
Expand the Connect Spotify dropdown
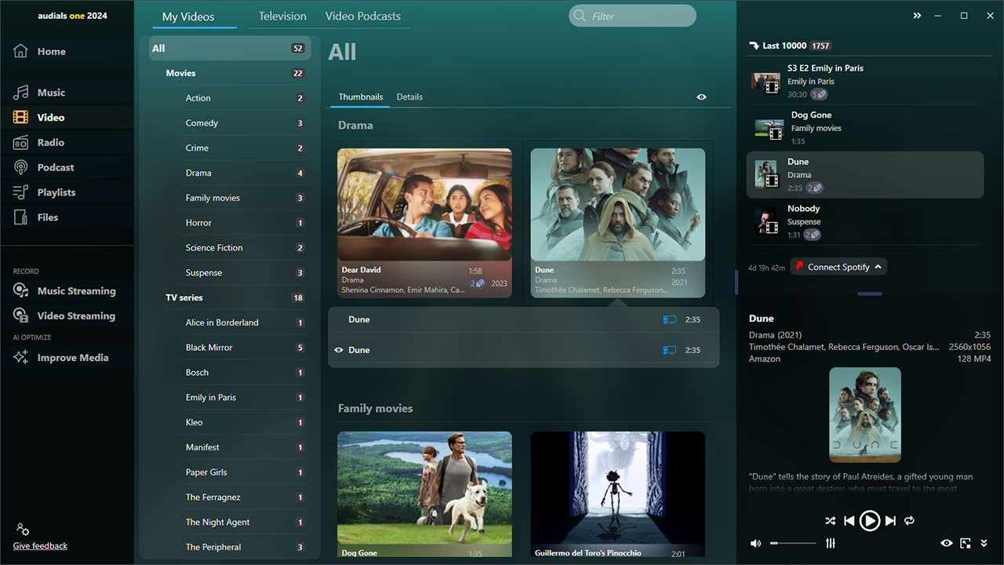(x=878, y=267)
